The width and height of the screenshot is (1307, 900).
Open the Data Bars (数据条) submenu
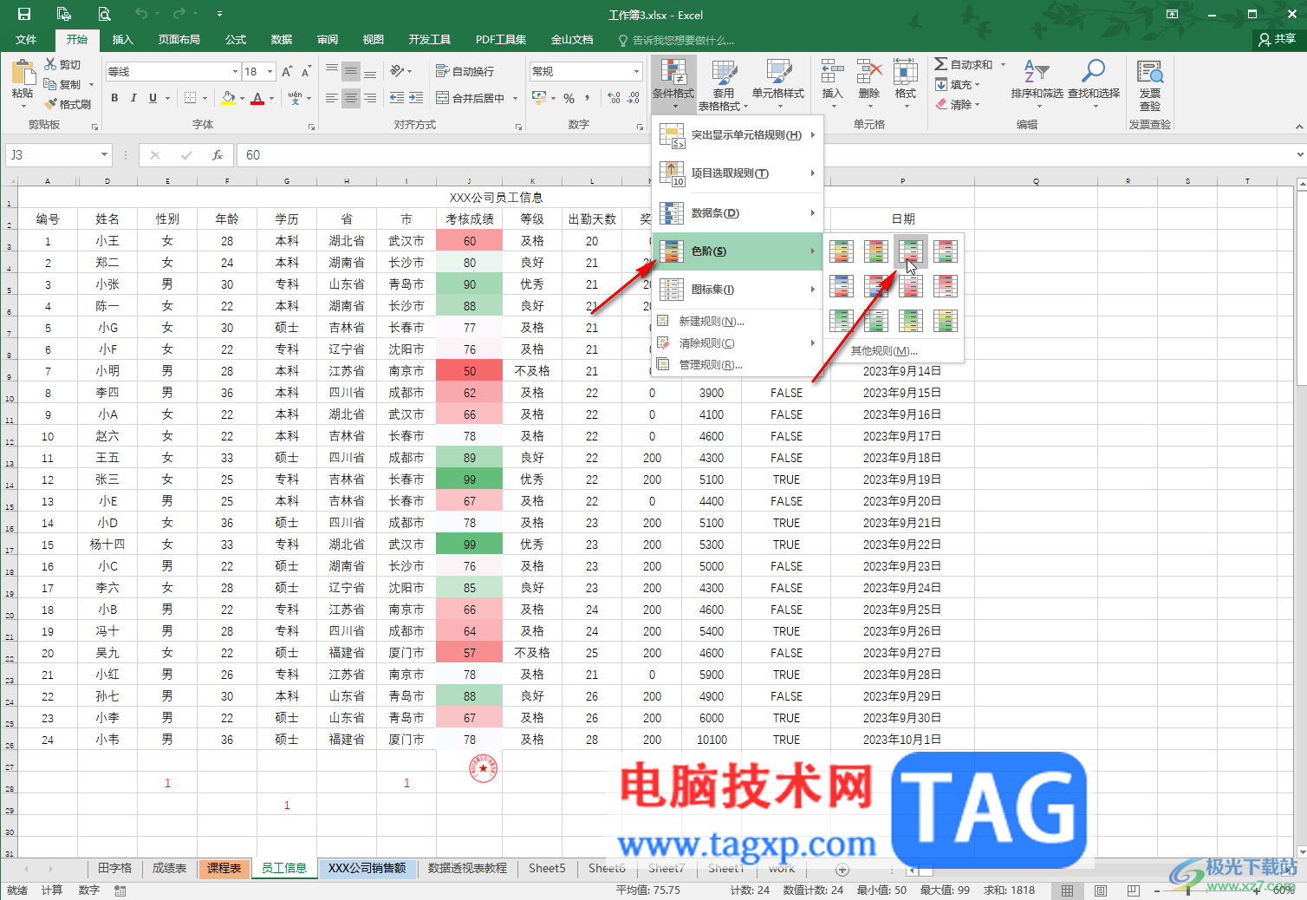click(737, 213)
